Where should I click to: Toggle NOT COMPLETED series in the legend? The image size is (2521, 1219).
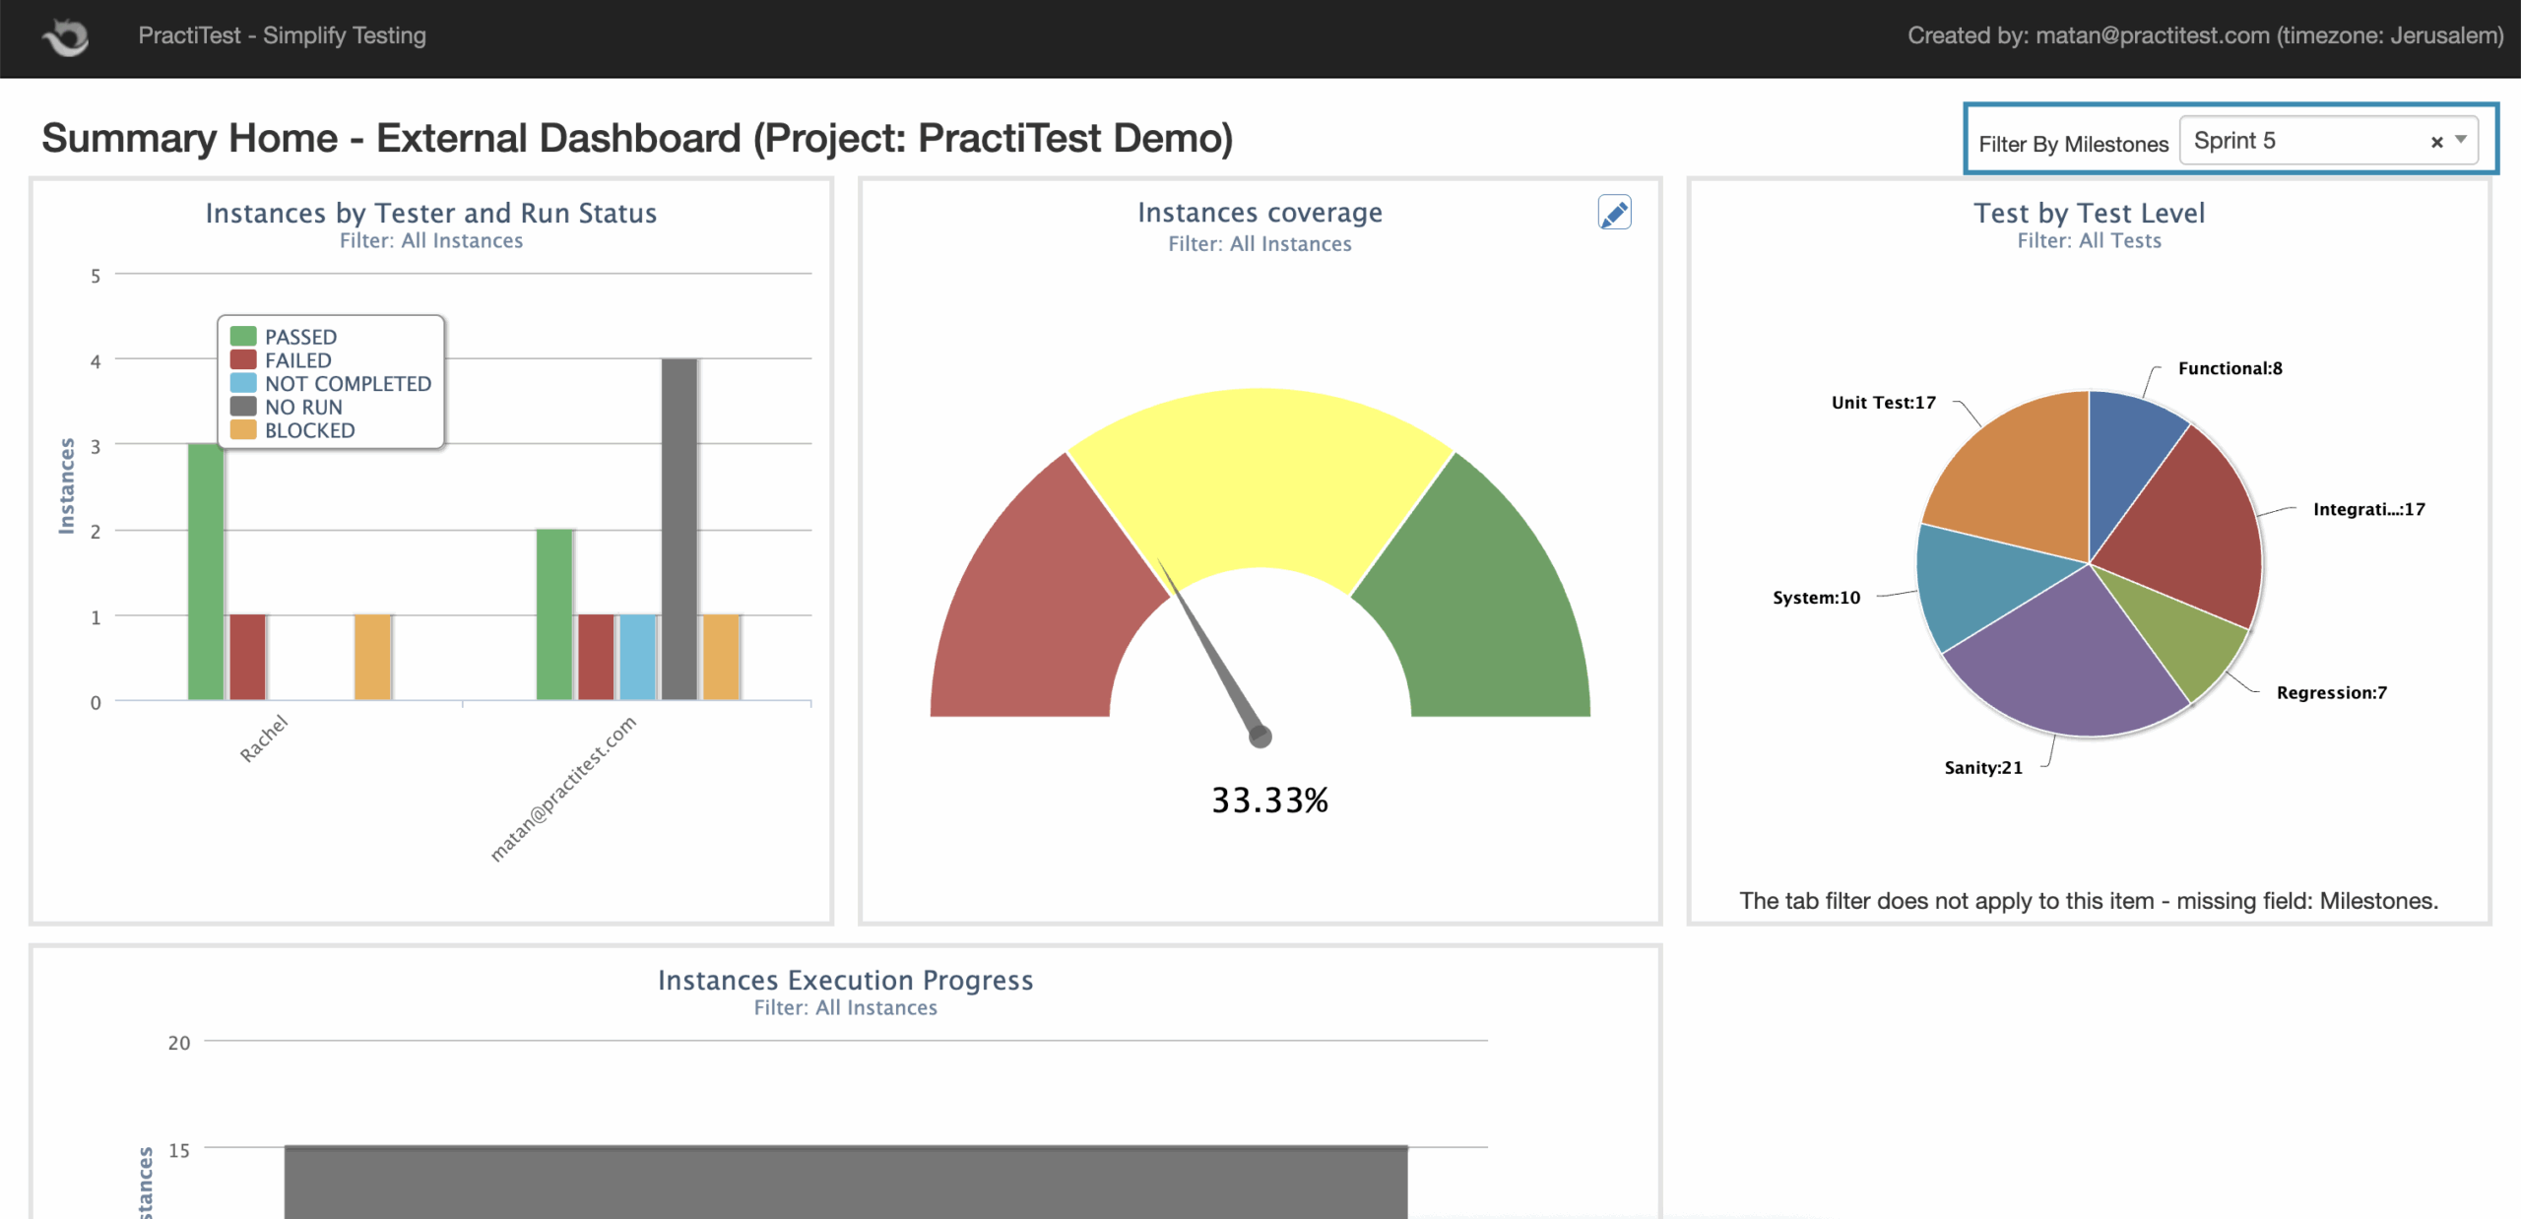(347, 384)
